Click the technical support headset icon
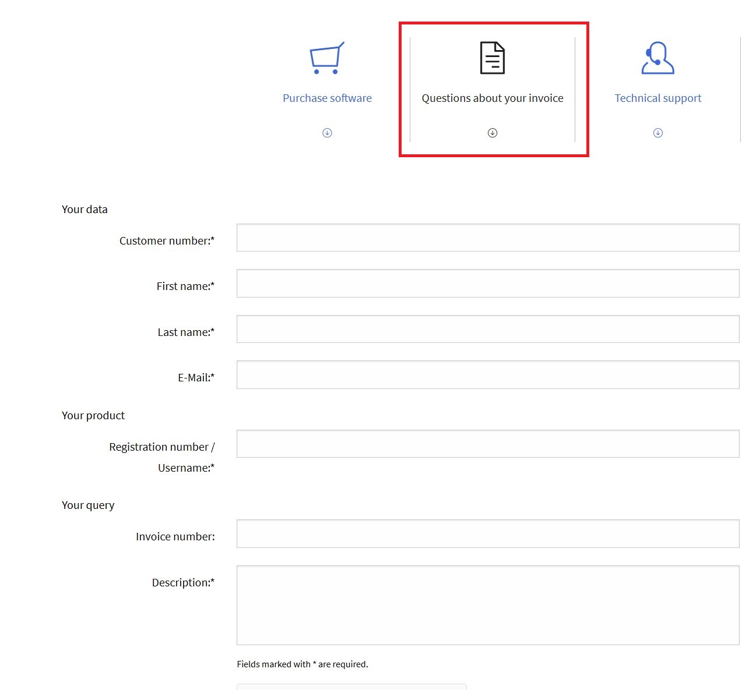This screenshot has height=690, width=749. (657, 58)
